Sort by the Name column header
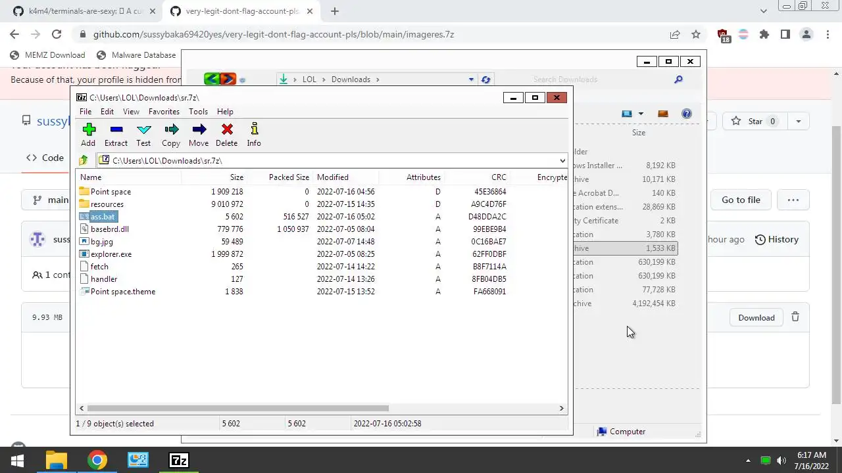Image resolution: width=842 pixels, height=473 pixels. point(128,177)
